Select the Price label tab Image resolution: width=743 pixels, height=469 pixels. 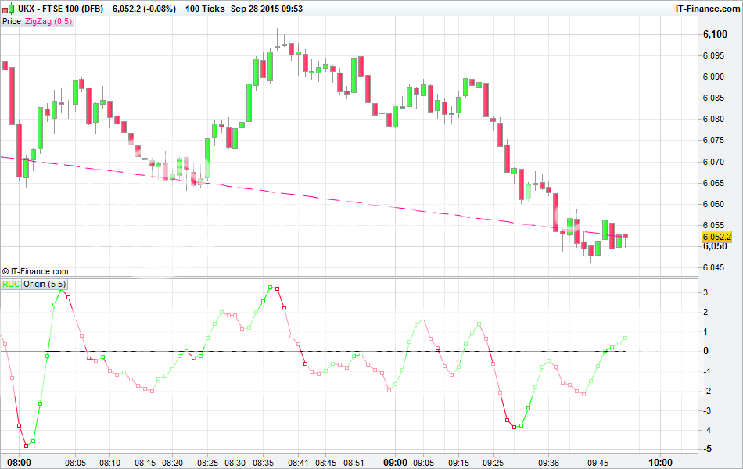pos(12,22)
